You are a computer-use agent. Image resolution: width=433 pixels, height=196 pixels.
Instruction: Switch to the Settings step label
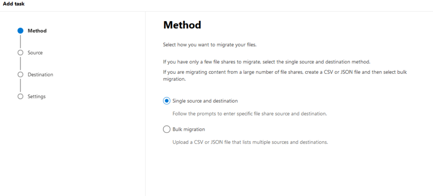[x=37, y=96]
